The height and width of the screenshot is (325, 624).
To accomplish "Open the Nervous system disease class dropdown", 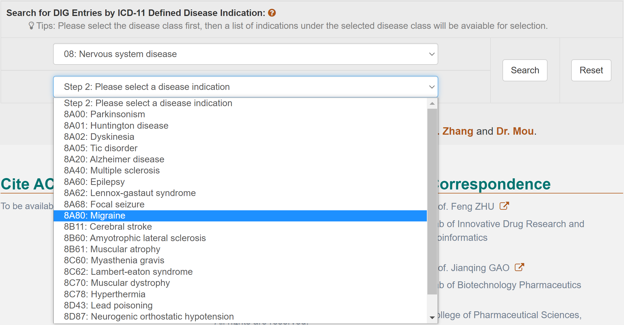I will (x=245, y=54).
